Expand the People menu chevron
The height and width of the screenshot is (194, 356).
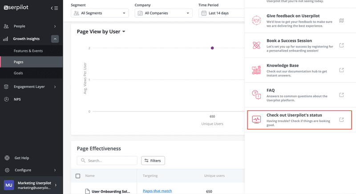(55, 26)
